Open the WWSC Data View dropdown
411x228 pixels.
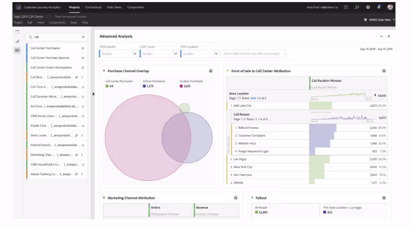379,20
